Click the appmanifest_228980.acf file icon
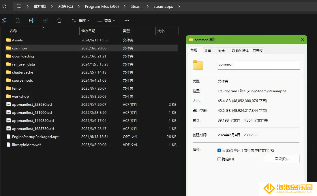 coord(8,104)
